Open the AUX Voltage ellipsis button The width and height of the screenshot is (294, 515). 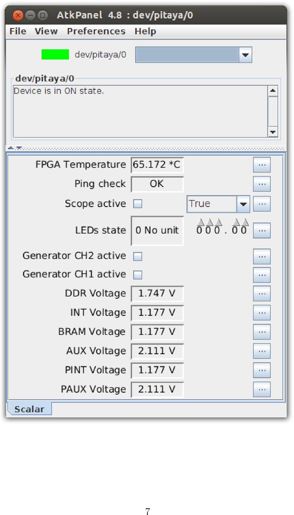coord(262,351)
